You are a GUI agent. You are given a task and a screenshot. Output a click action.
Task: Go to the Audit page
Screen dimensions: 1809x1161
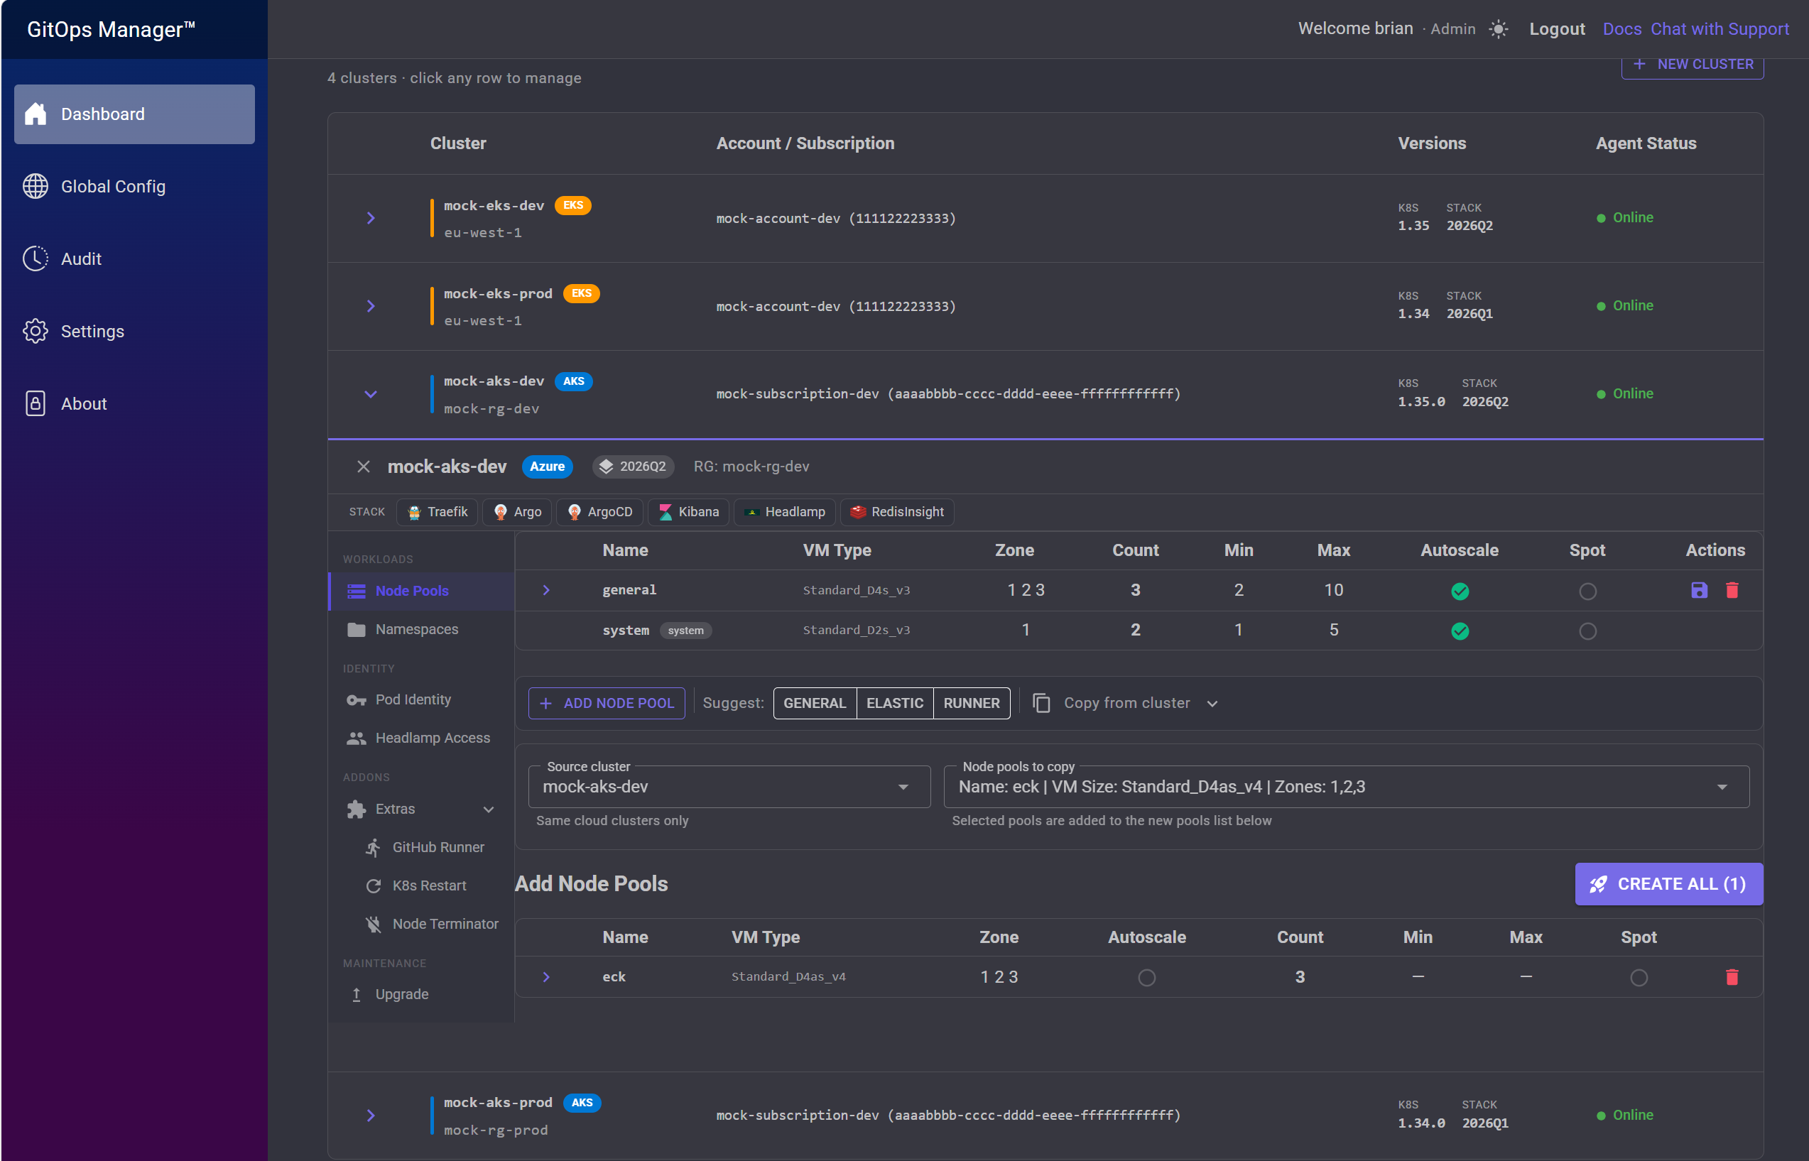134,258
